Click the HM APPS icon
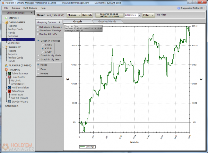Screen dimensions: 208x153 click(x=6, y=70)
